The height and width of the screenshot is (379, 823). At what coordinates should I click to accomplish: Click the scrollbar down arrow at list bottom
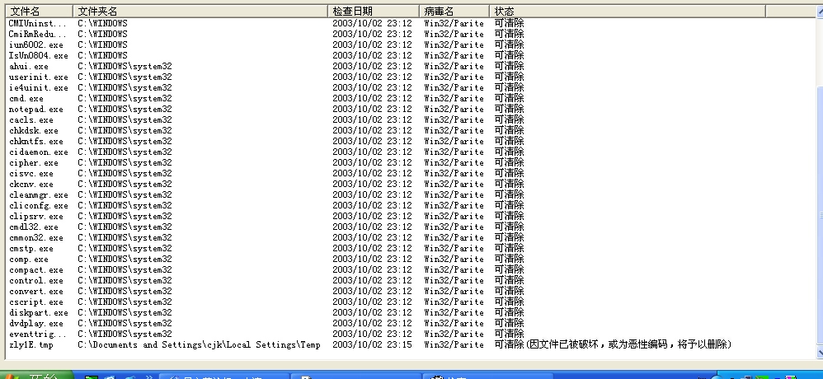click(820, 353)
